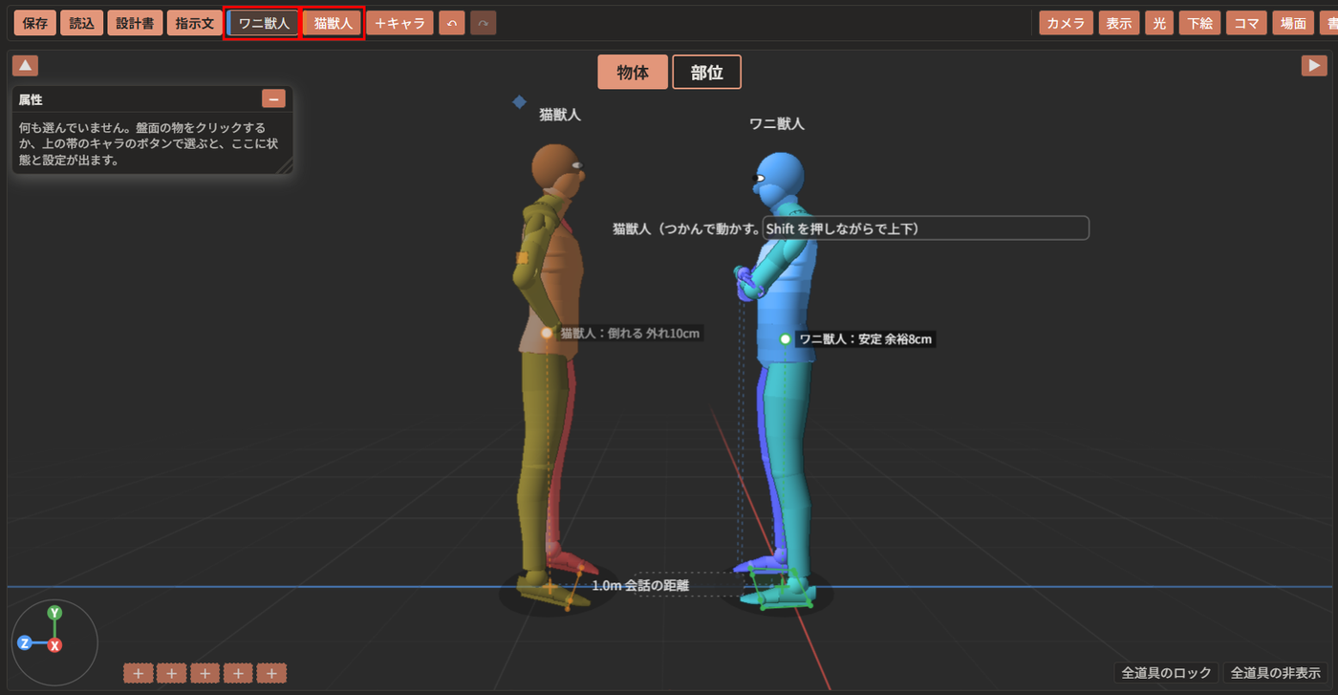Screen dimensions: 1338x695
Task: Click the 猫獣人：倒れる 外れ10cm status label
Action: [631, 334]
